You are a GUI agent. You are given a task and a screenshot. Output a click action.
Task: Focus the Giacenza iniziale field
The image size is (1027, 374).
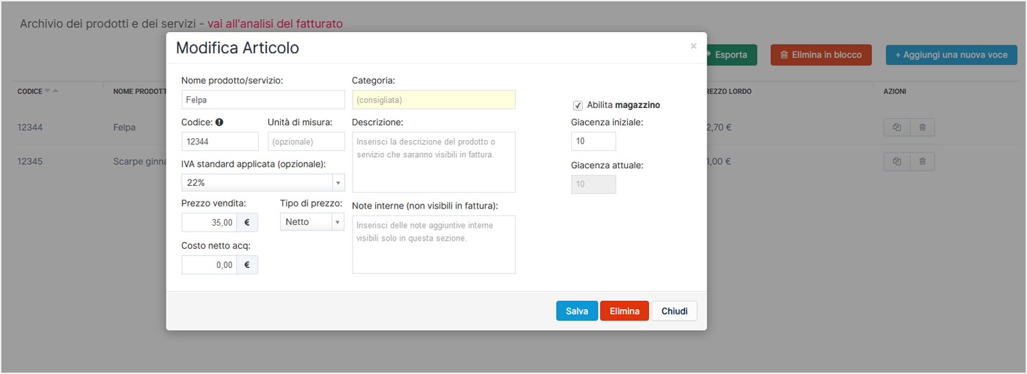pyautogui.click(x=594, y=142)
